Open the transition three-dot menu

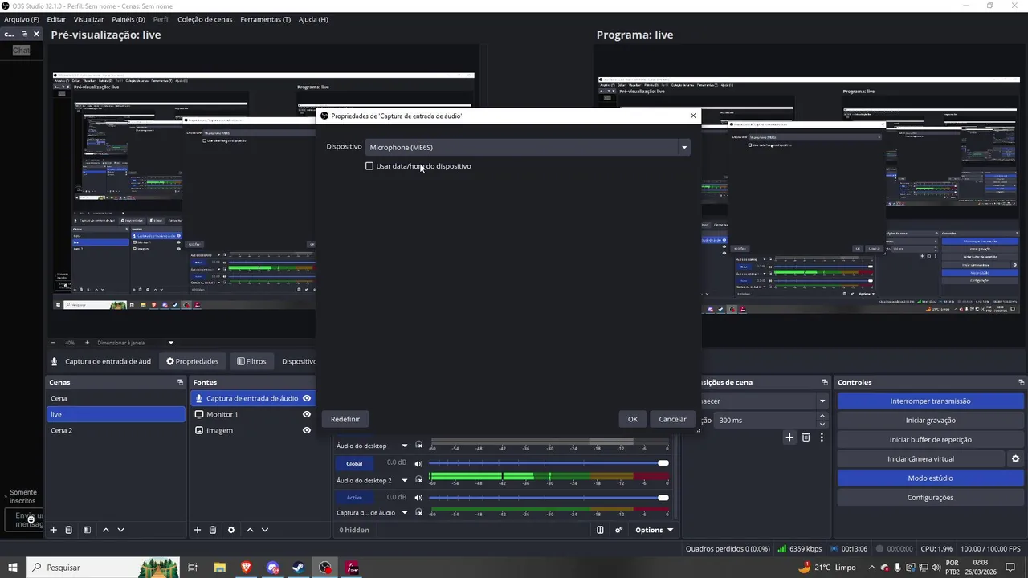tap(822, 438)
